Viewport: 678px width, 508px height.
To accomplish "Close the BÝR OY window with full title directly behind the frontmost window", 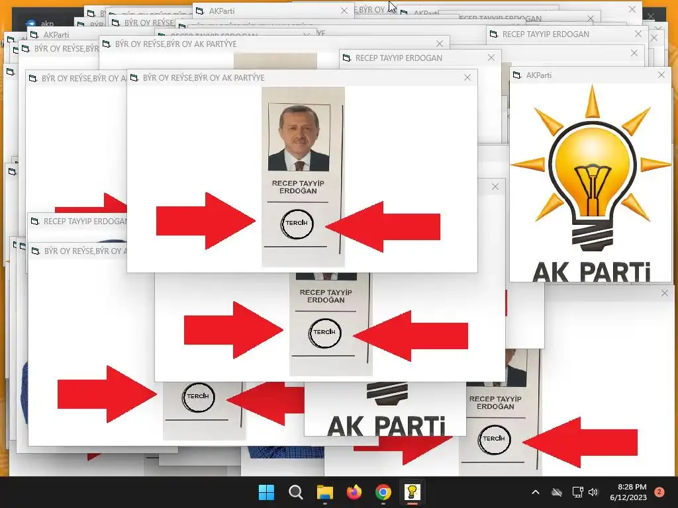I will pyautogui.click(x=440, y=44).
